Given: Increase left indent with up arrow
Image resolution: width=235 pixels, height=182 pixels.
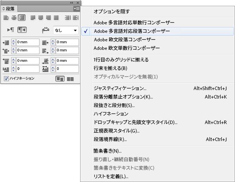Looking at the screenshot, I should click(x=14, y=41).
